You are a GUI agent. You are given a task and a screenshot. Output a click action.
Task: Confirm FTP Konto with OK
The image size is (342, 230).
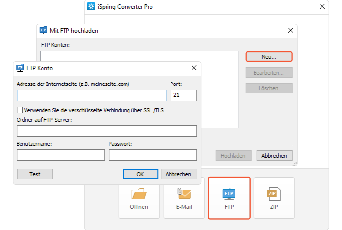point(140,174)
